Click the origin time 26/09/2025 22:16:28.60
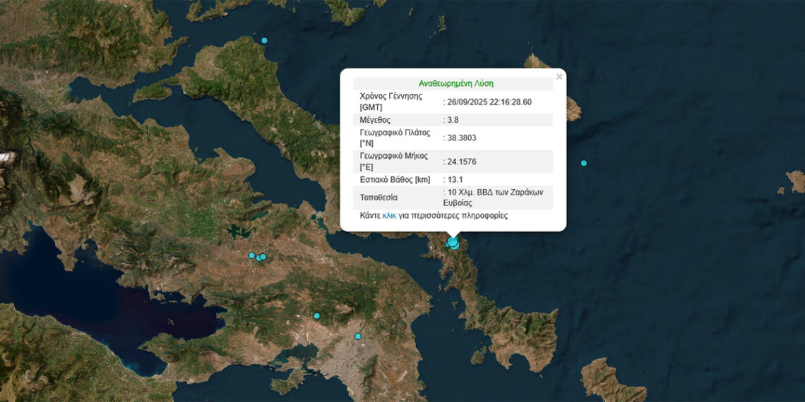Screen dimensions: 805x402 tap(489, 102)
